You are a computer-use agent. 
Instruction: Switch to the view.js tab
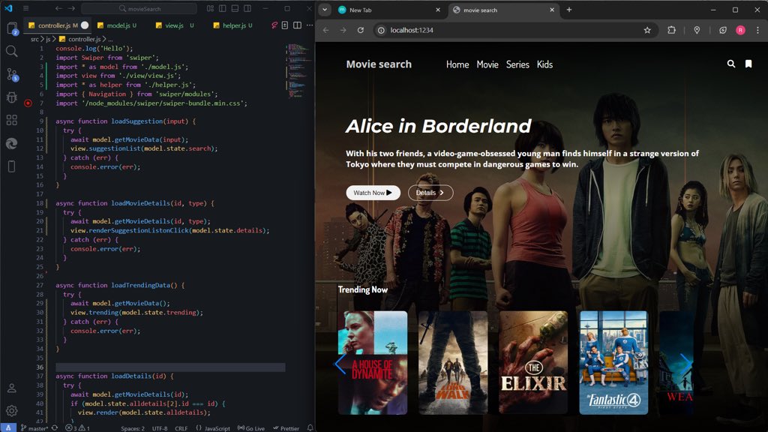174,25
